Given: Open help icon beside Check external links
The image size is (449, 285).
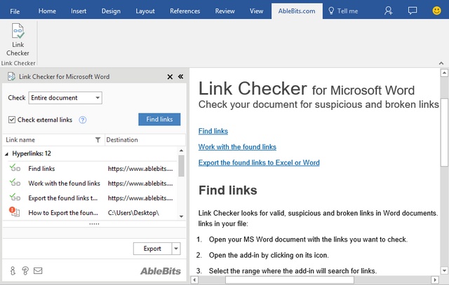Looking at the screenshot, I should (83, 120).
